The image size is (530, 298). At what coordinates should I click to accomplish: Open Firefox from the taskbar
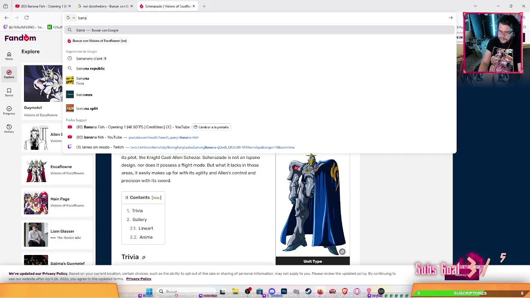point(320,291)
